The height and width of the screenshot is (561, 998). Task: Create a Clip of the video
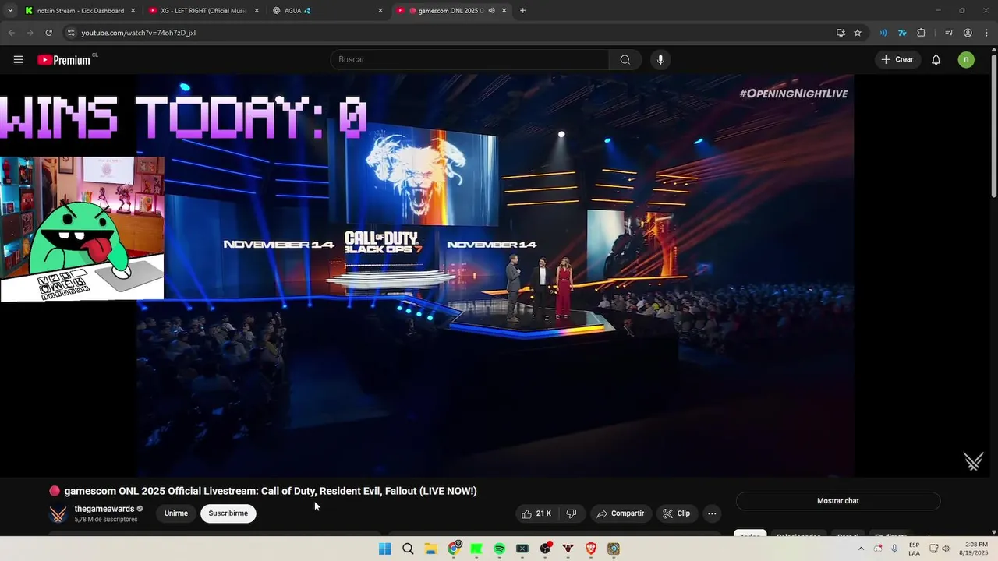[677, 513]
